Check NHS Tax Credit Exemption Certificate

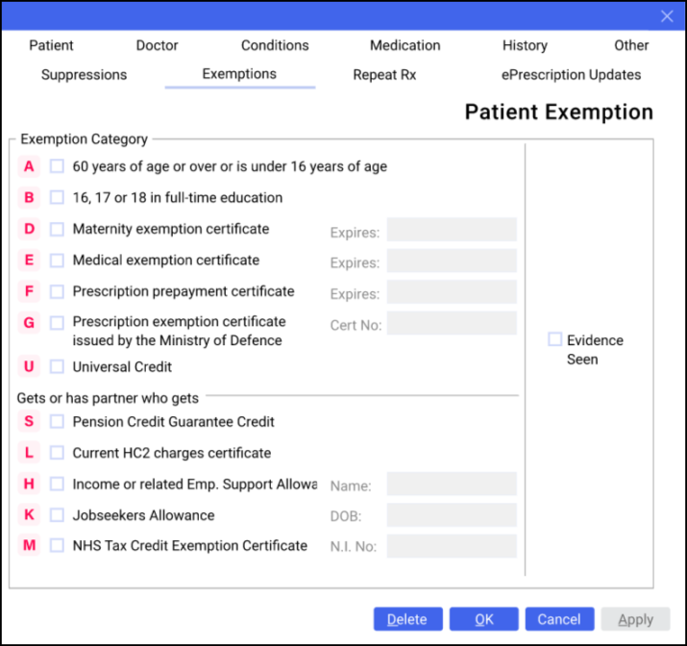coord(58,545)
